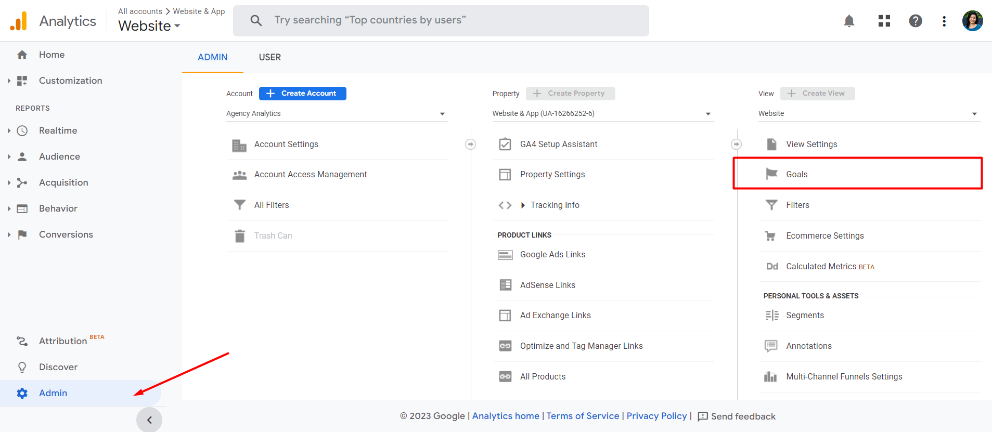
Task: Focus the search field
Action: (441, 21)
